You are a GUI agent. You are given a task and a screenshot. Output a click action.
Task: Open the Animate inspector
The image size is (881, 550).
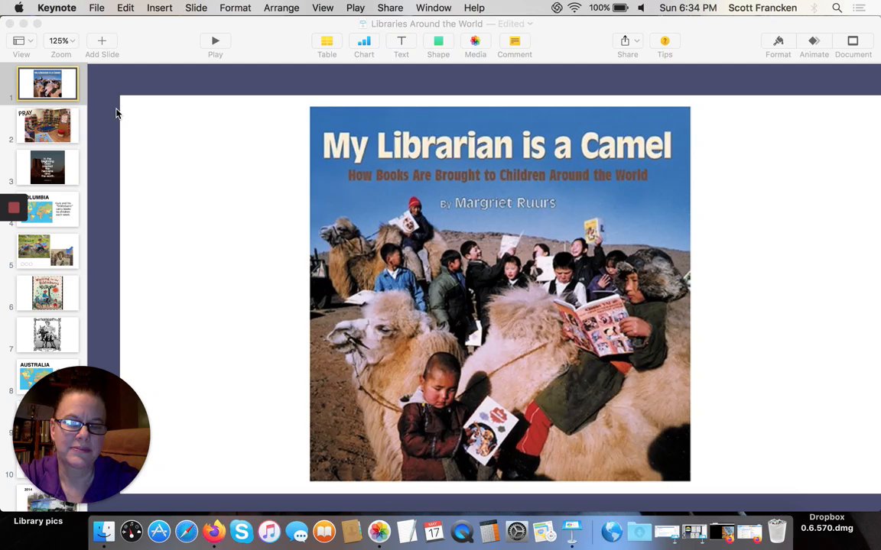click(x=814, y=41)
